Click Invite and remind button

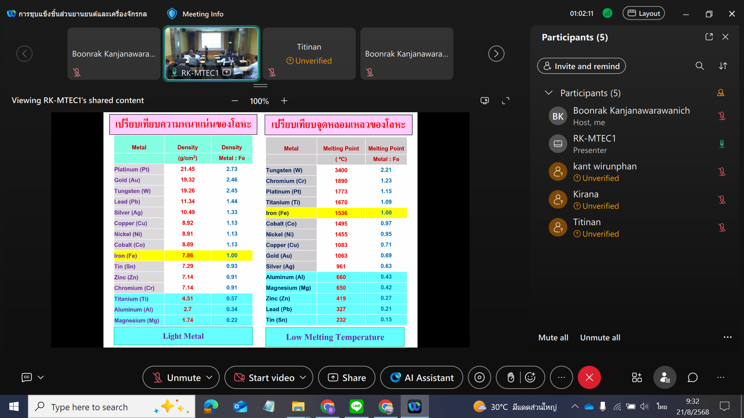[581, 66]
